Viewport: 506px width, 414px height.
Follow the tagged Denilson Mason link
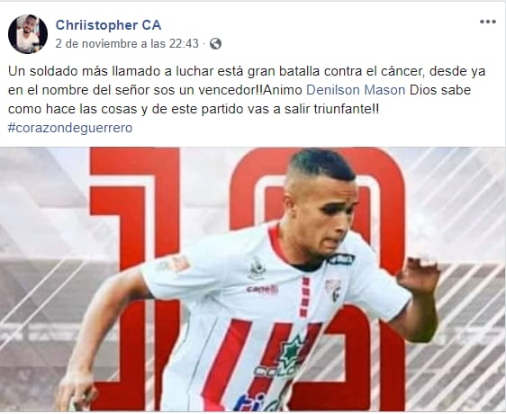coord(356,90)
